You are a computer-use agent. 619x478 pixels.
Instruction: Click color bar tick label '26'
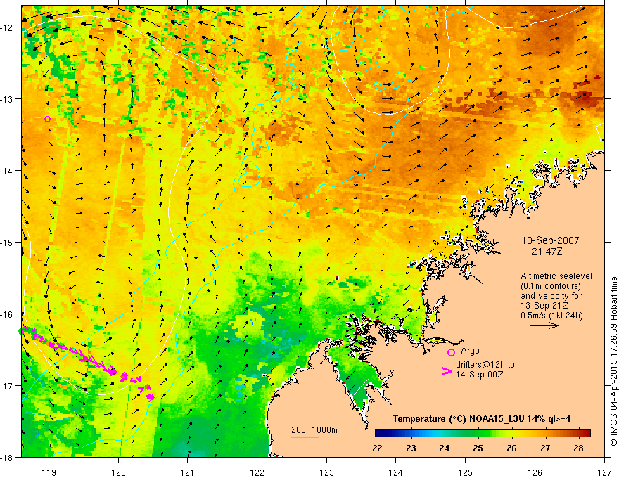[x=511, y=448]
